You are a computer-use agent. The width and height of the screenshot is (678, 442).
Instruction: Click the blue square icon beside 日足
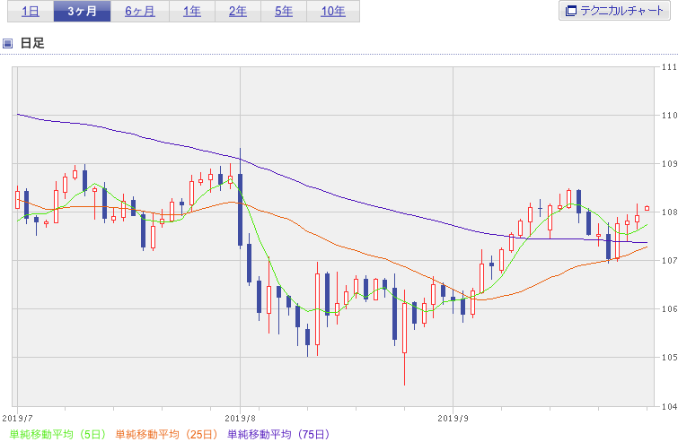point(7,43)
